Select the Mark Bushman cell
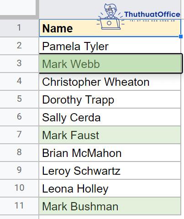The height and width of the screenshot is (219, 184). click(110, 206)
